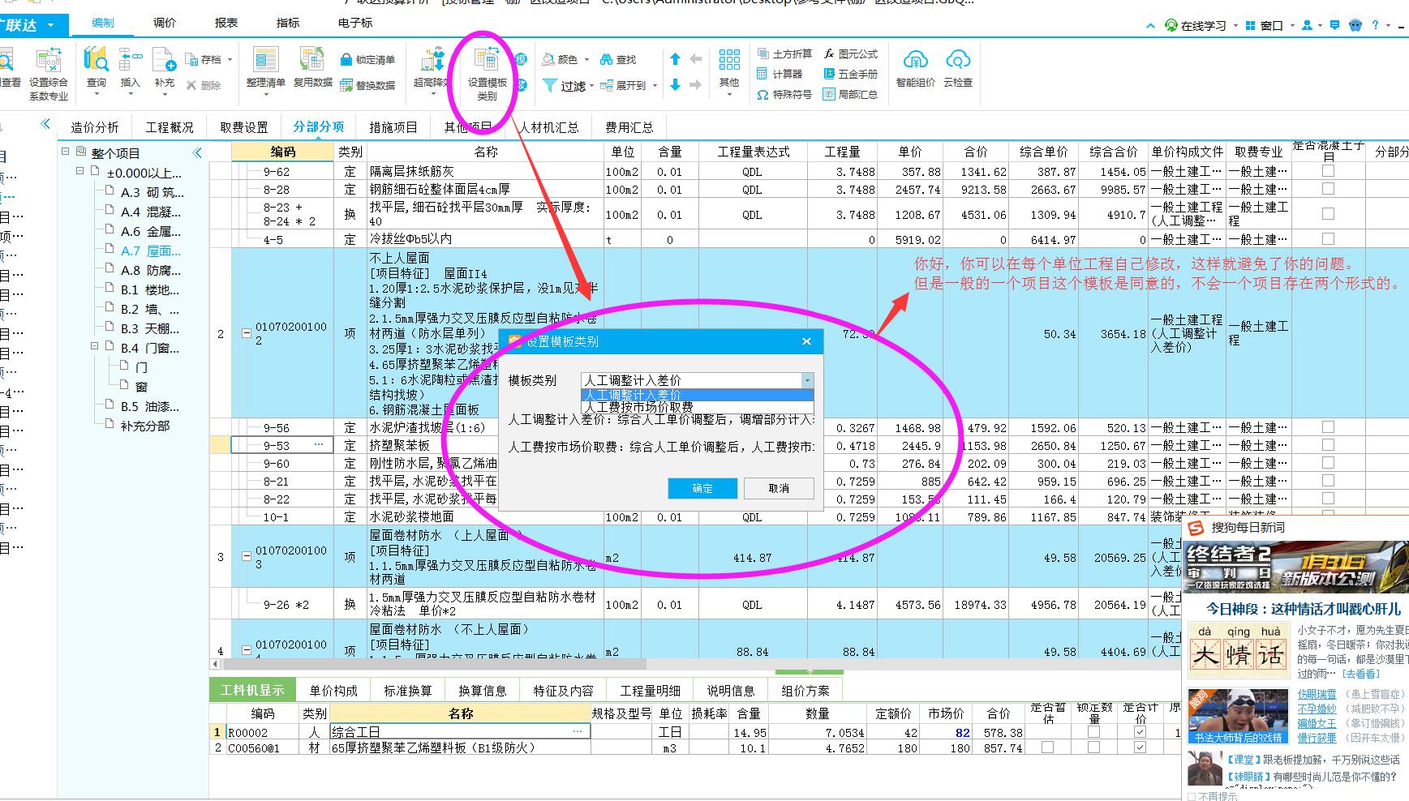The height and width of the screenshot is (801, 1409).
Task: Toggle 是否计价 checkbox for R00002 综合工日
Action: pos(1140,731)
